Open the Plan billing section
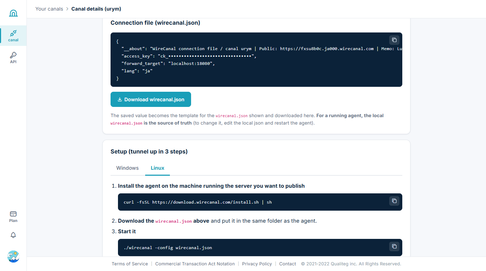The image size is (486, 271). (13, 216)
